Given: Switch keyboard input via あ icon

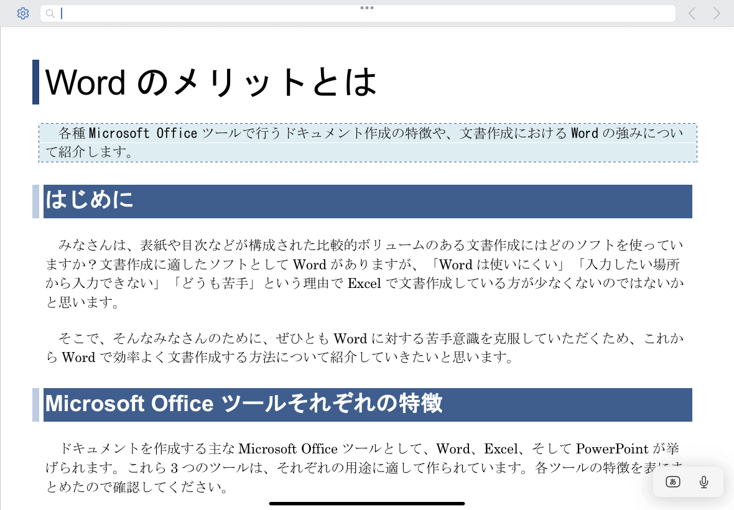Looking at the screenshot, I should [x=672, y=482].
